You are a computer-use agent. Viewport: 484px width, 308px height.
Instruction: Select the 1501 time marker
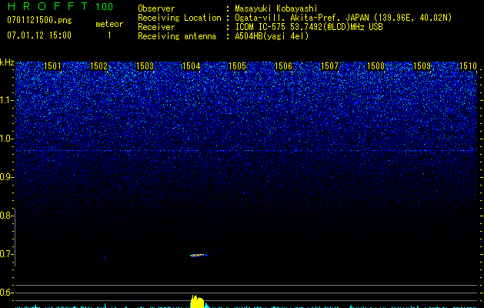54,66
